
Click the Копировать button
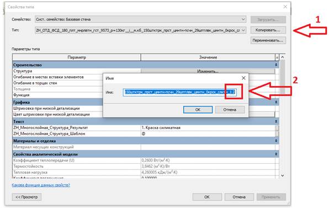[268, 30]
